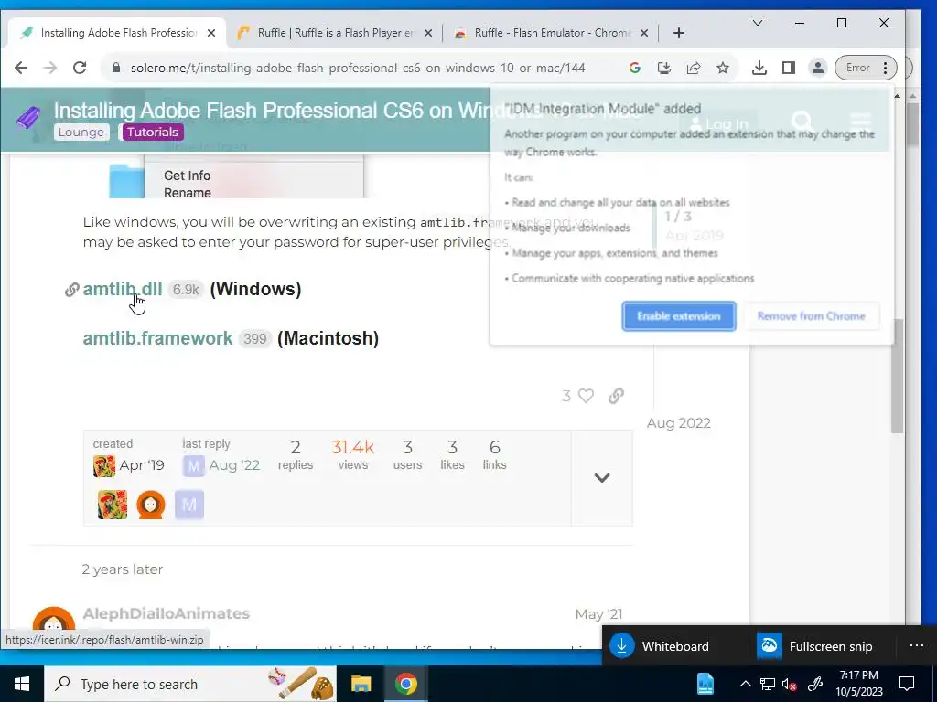The height and width of the screenshot is (702, 937).
Task: Click the 399 download count badge
Action: click(254, 339)
